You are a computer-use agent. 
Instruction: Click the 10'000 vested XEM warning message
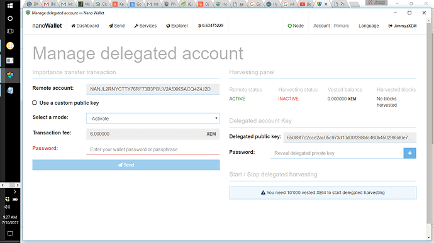(323, 193)
